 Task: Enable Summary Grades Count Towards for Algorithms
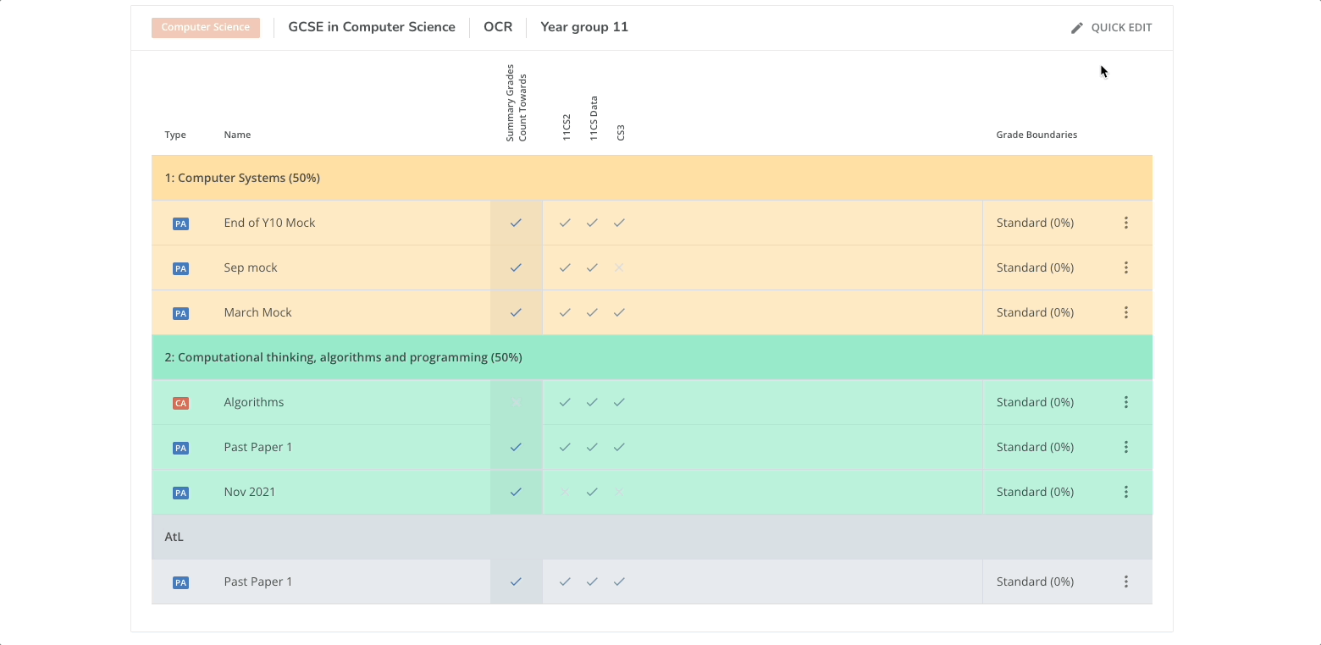point(516,402)
